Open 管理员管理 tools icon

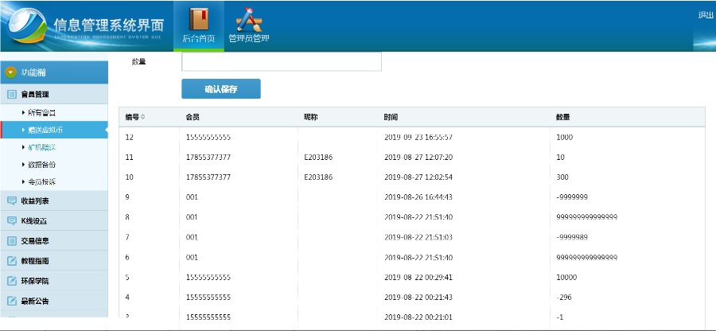(249, 19)
